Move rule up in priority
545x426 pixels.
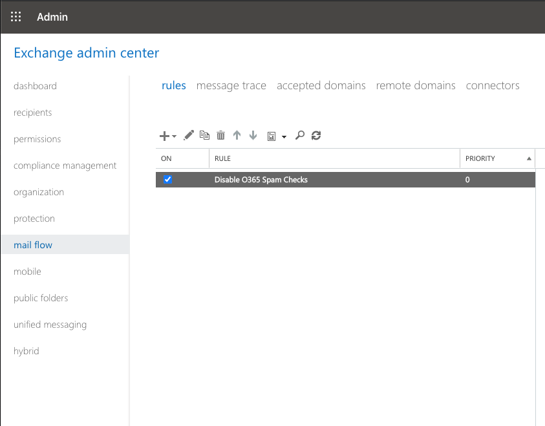point(237,135)
